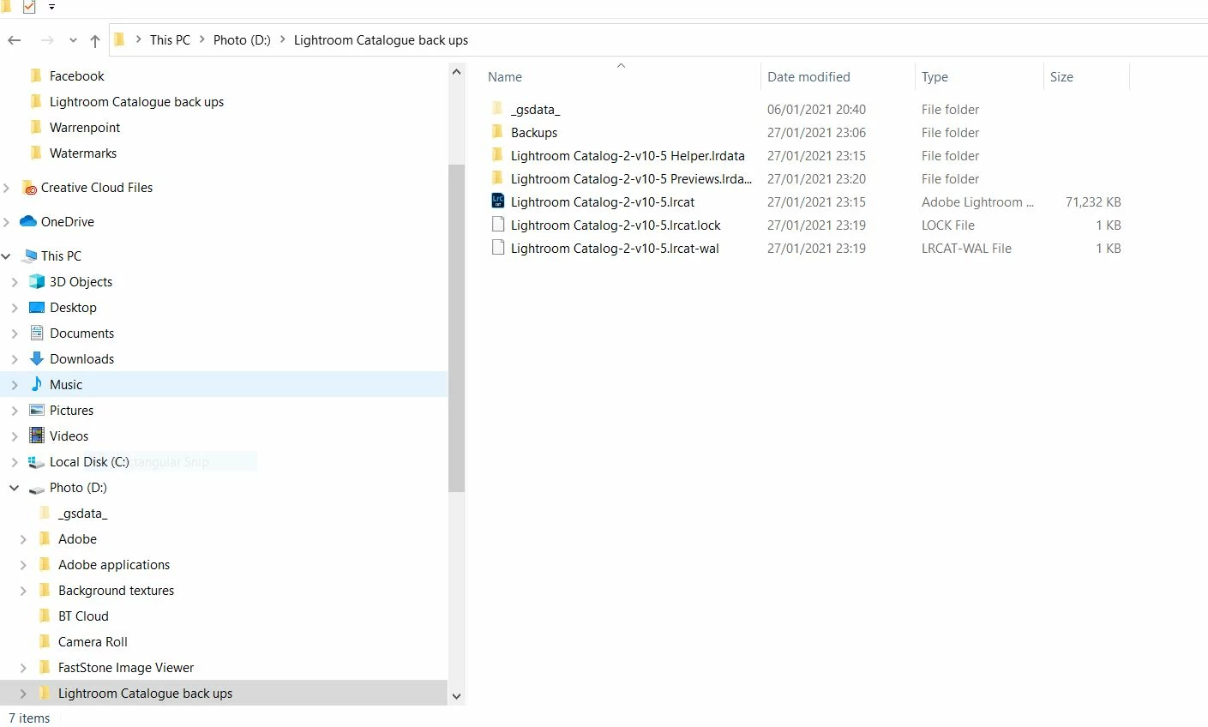Select 'Lightroom Catalog-2-v10-5.lrcat.lock' file name
1208x727 pixels.
click(x=616, y=225)
